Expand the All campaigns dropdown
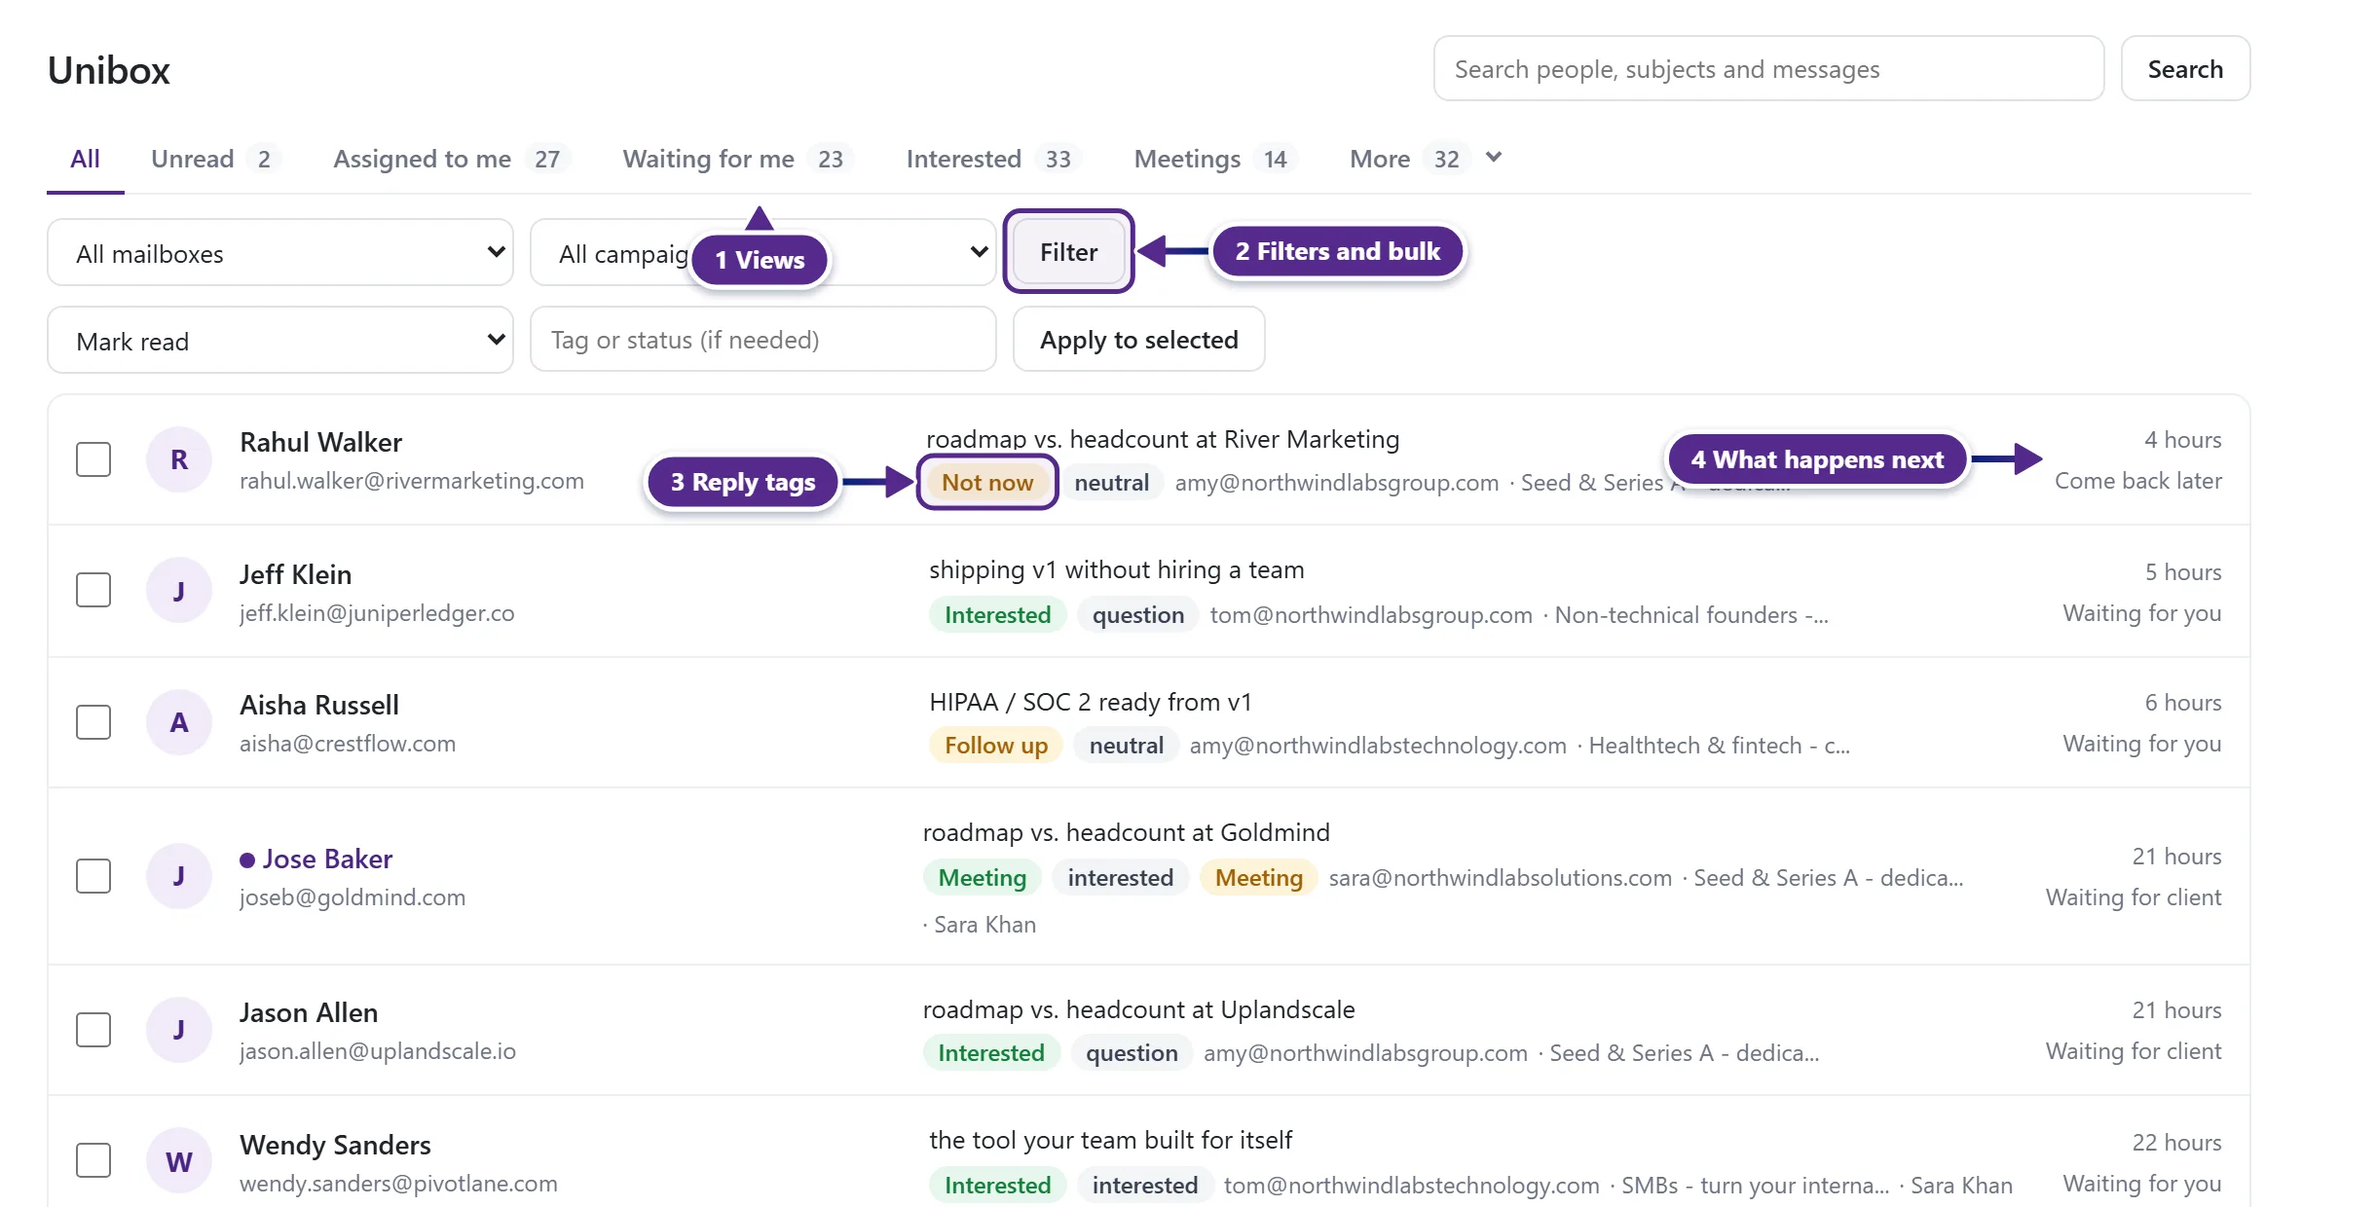 coord(763,253)
